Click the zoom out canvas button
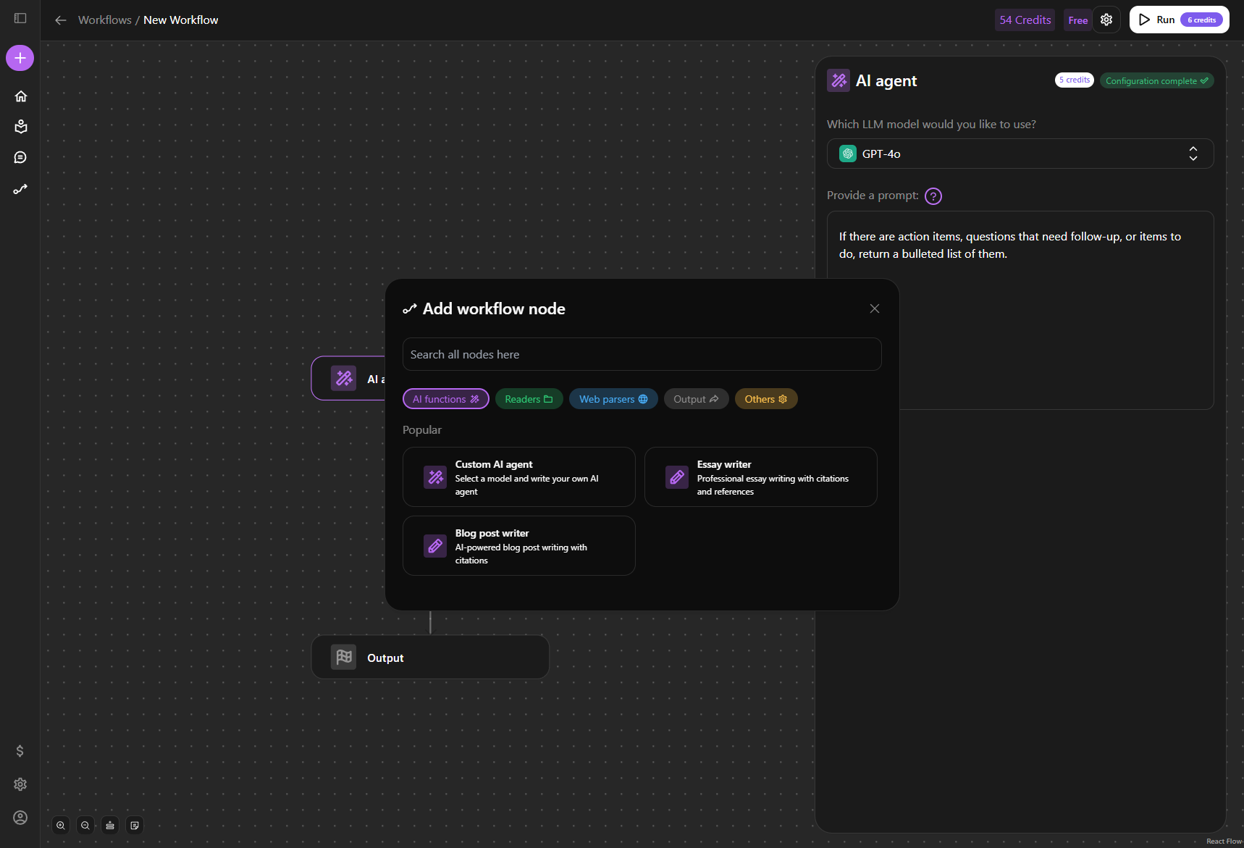This screenshot has height=848, width=1244. (x=85, y=826)
